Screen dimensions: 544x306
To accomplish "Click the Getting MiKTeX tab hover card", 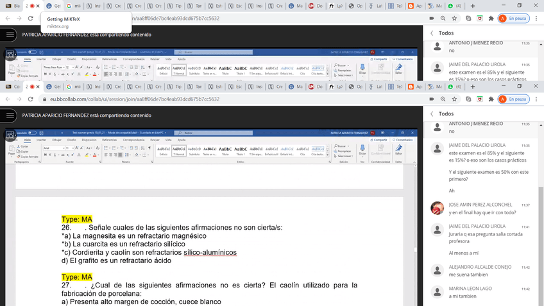I will [85, 22].
